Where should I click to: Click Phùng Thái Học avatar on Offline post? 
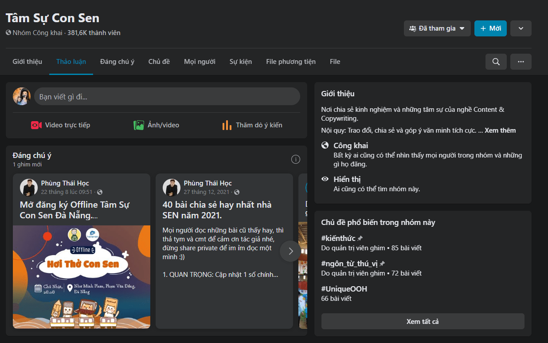[x=29, y=188]
